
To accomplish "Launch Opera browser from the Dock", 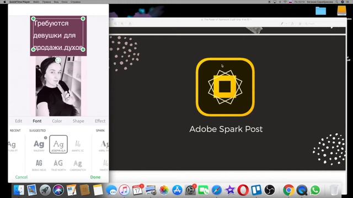I will (x=243, y=190).
